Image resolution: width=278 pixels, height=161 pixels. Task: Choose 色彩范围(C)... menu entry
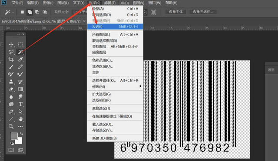[x=115, y=60]
